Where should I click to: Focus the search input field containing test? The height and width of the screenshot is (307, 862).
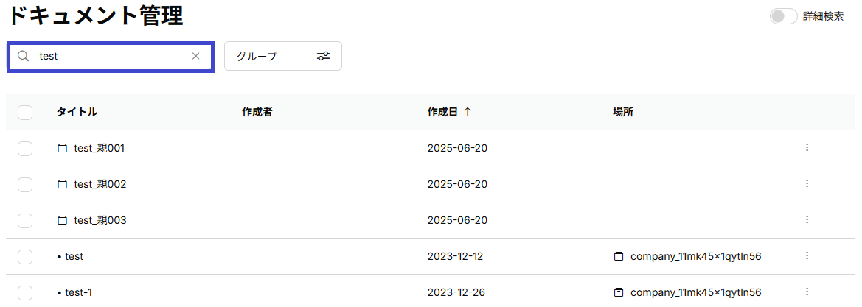tap(110, 56)
